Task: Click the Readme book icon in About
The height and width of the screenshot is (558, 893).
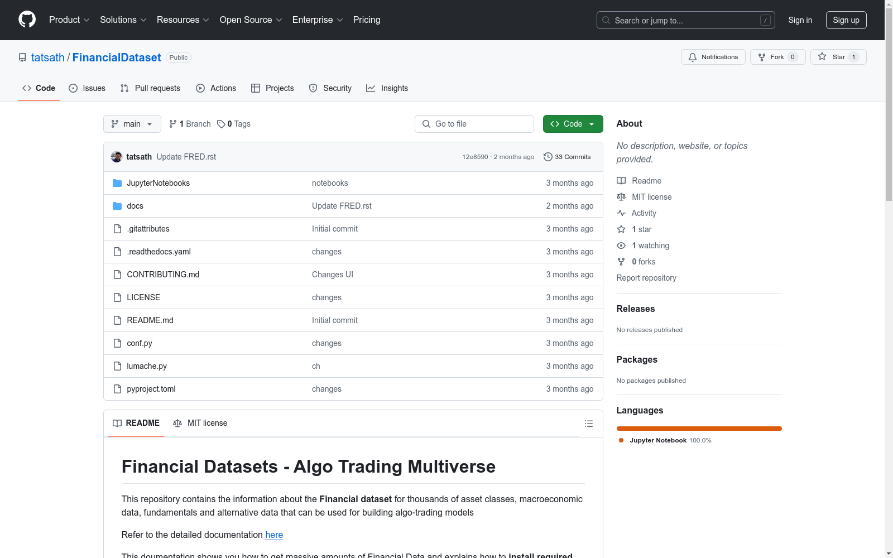Action: tap(621, 181)
